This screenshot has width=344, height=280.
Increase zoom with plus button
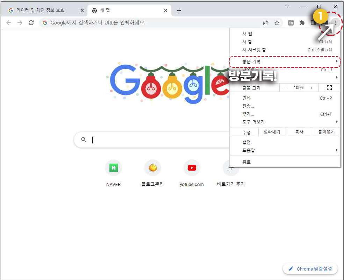tap(311, 88)
